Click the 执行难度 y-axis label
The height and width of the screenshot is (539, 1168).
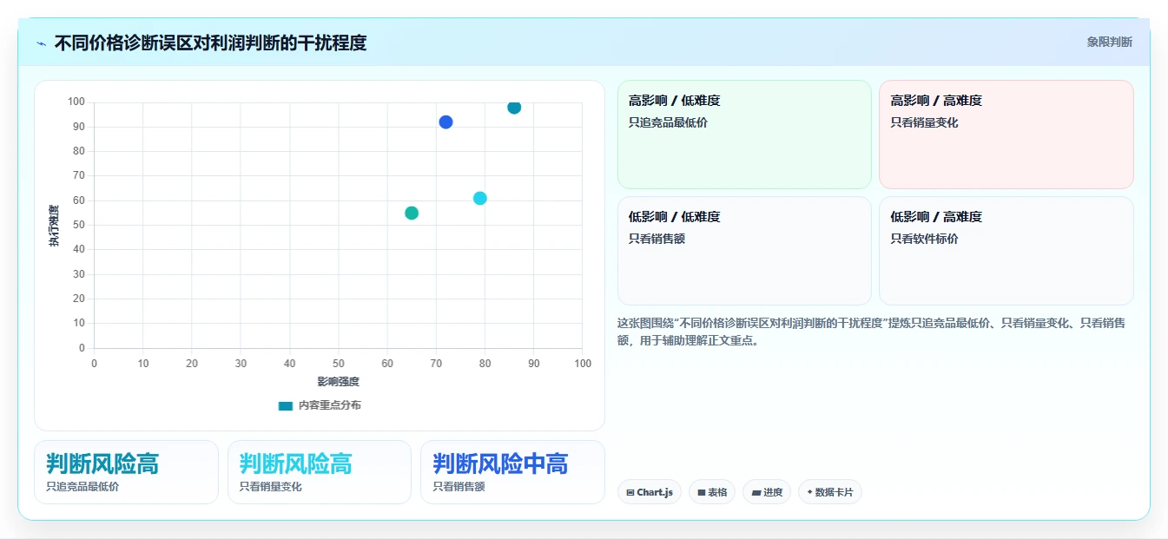click(55, 226)
